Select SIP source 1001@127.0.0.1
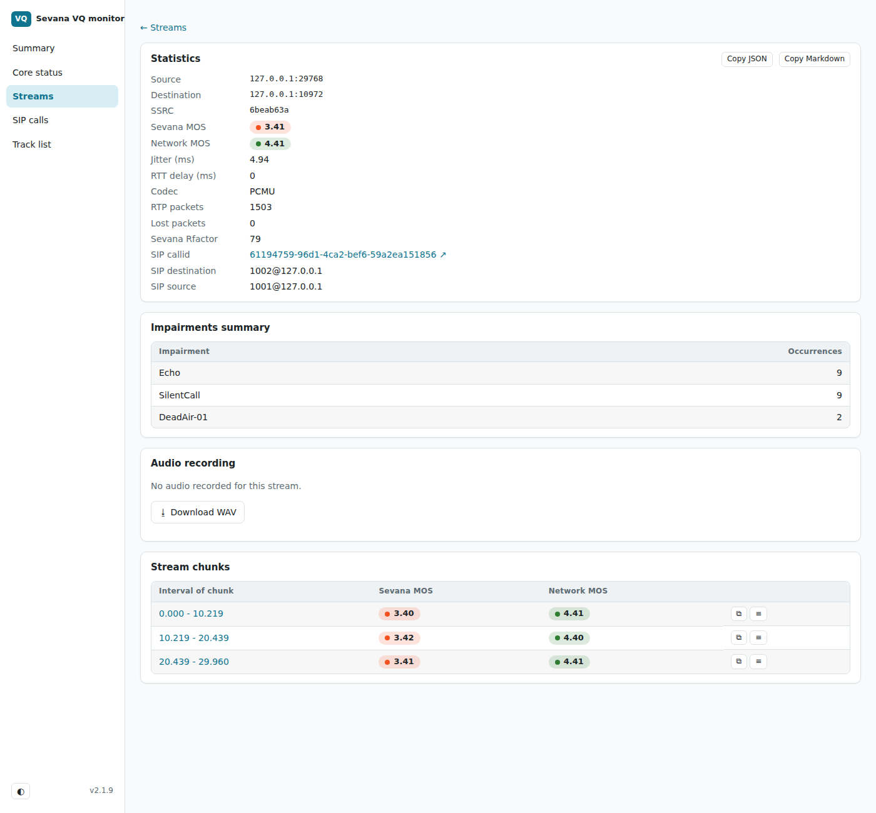The image size is (876, 813). pyautogui.click(x=286, y=286)
